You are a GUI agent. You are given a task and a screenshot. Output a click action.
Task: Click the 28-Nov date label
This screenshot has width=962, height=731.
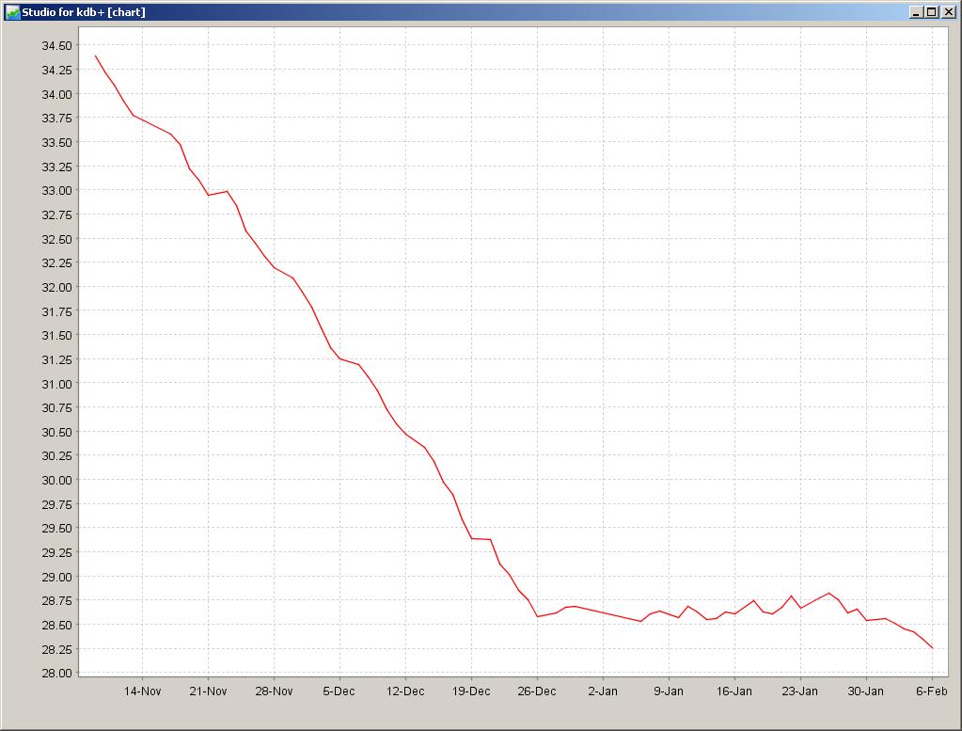coord(274,691)
